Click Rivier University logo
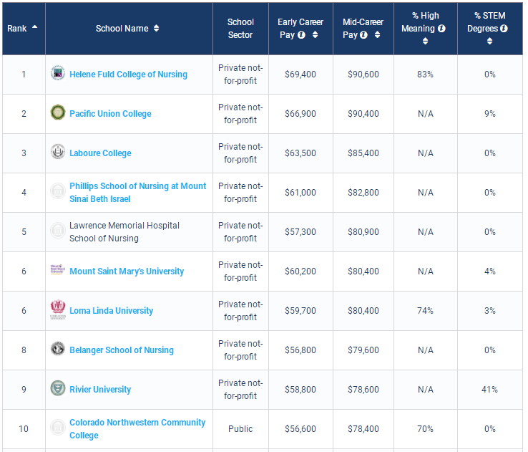This screenshot has width=528, height=452. coord(58,388)
